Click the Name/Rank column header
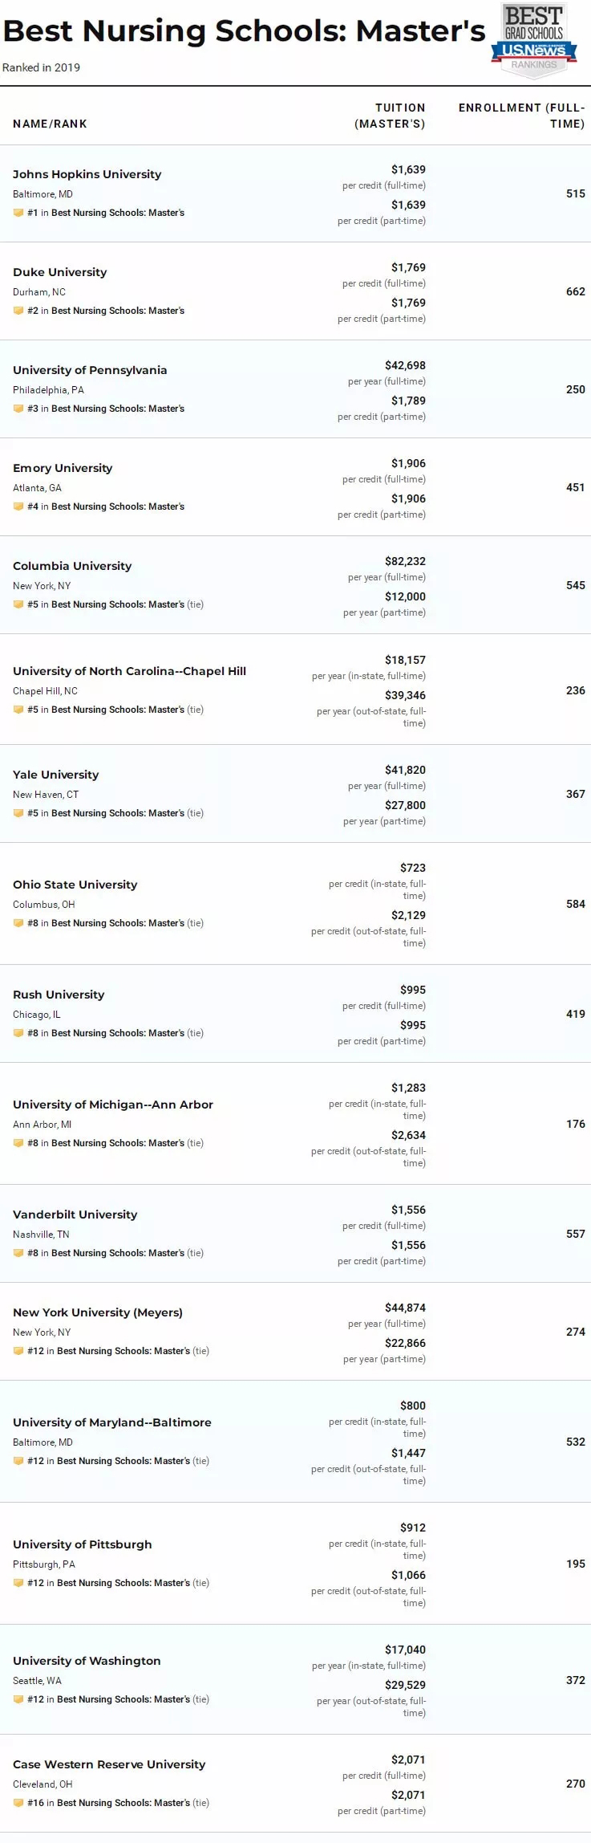This screenshot has width=591, height=1843. (50, 124)
